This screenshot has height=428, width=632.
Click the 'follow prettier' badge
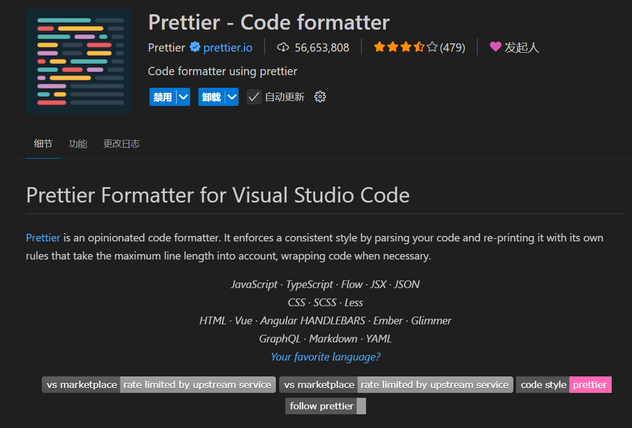click(x=321, y=406)
